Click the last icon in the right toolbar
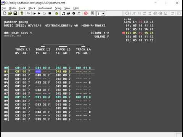183x137 pixels. [179, 13]
